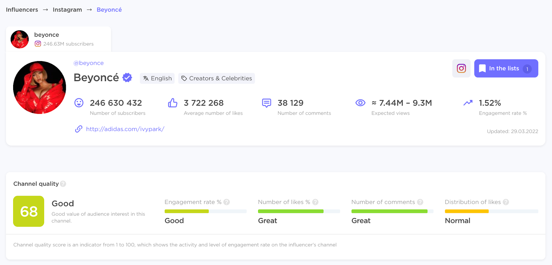Click the trending arrow engagement rate icon

pyautogui.click(x=468, y=103)
